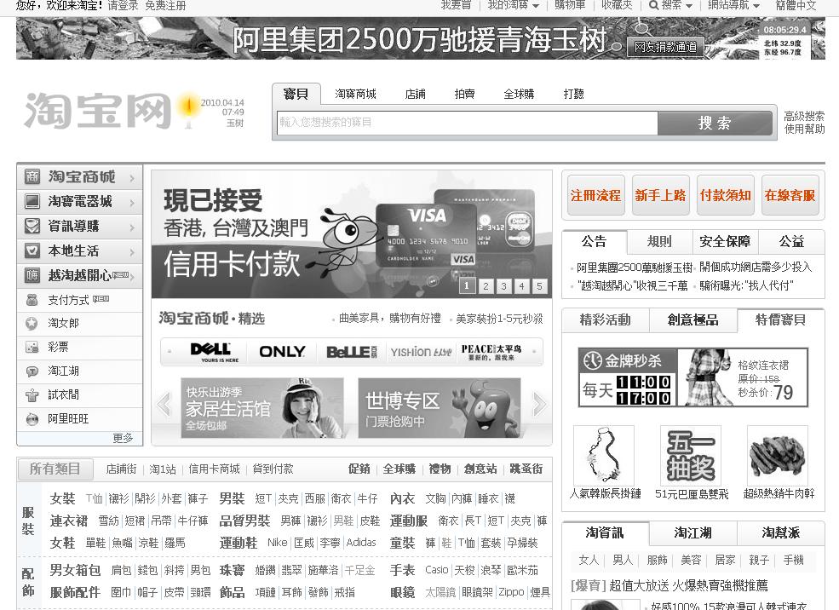The image size is (839, 610).
Task: Click the 搜索 search button
Action: click(x=715, y=123)
